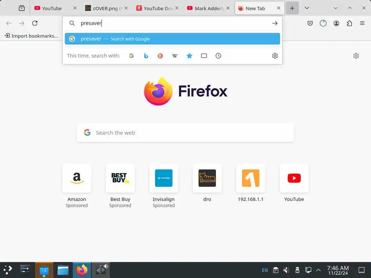Open a new tab with plus button
Viewport: 371px width, 278px height.
(x=292, y=8)
